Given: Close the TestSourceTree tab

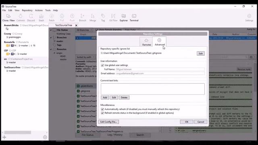Looking at the screenshot, I should coord(76,25).
